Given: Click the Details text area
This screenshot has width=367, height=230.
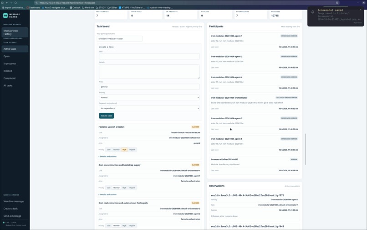Looking at the screenshot, I should coord(149,72).
